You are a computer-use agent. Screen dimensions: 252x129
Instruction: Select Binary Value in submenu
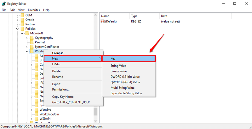(119, 71)
